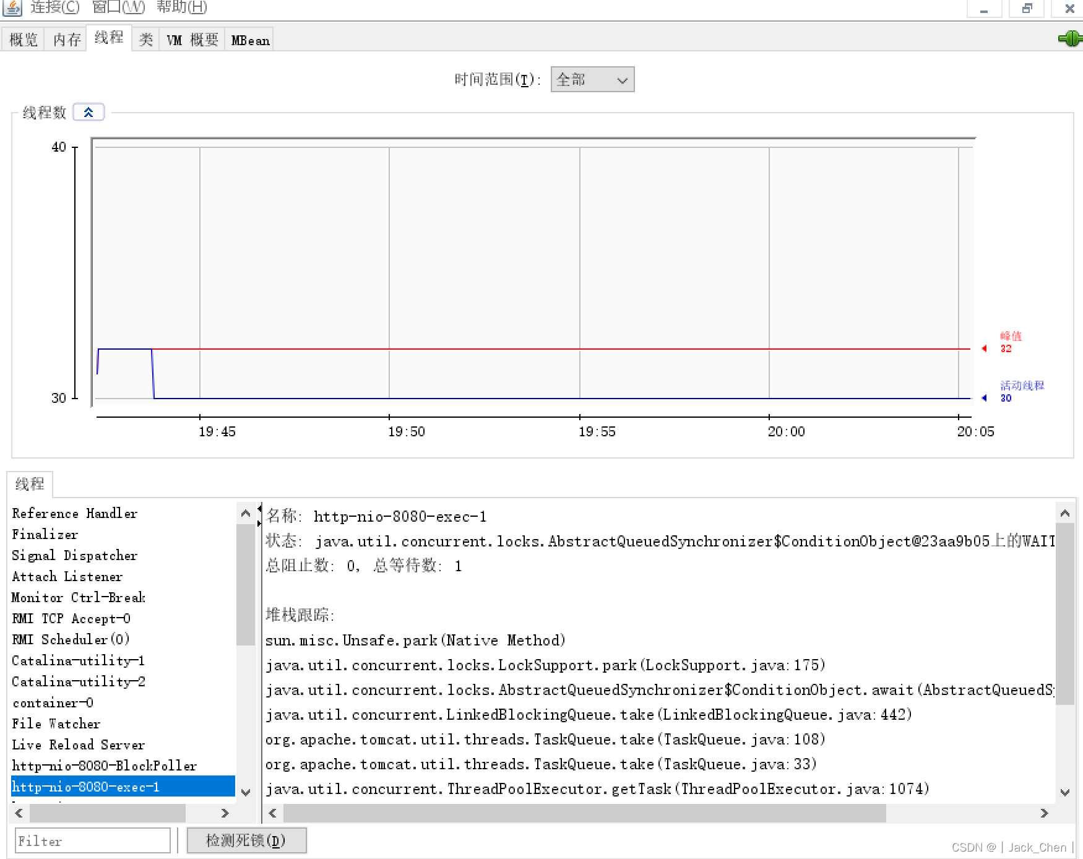The width and height of the screenshot is (1083, 859).
Task: Click stack trace scroll down arrow
Action: 1064,792
